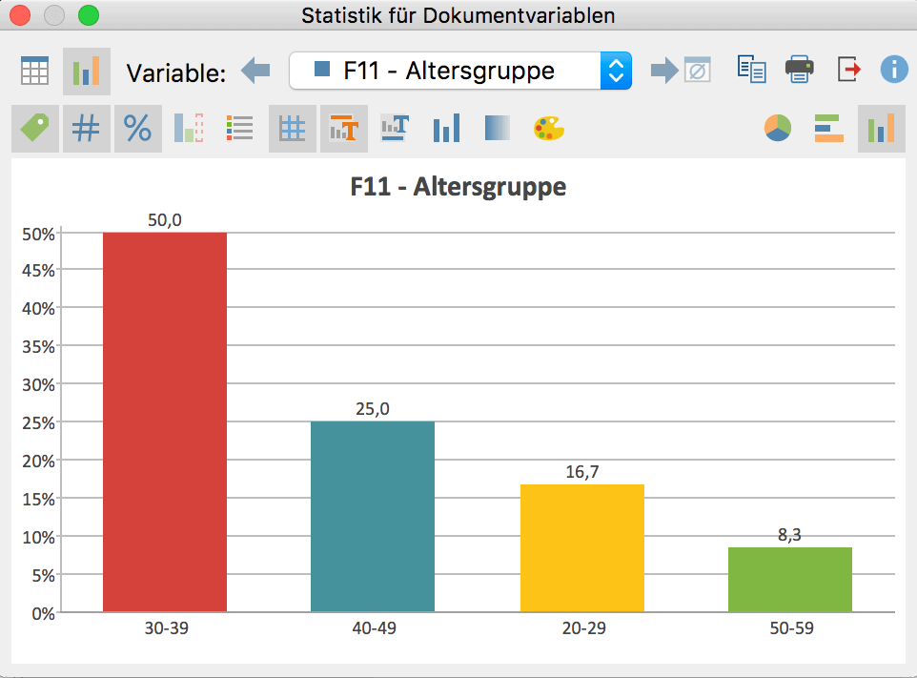Click the 8,3 value label
This screenshot has width=917, height=678.
coord(789,535)
